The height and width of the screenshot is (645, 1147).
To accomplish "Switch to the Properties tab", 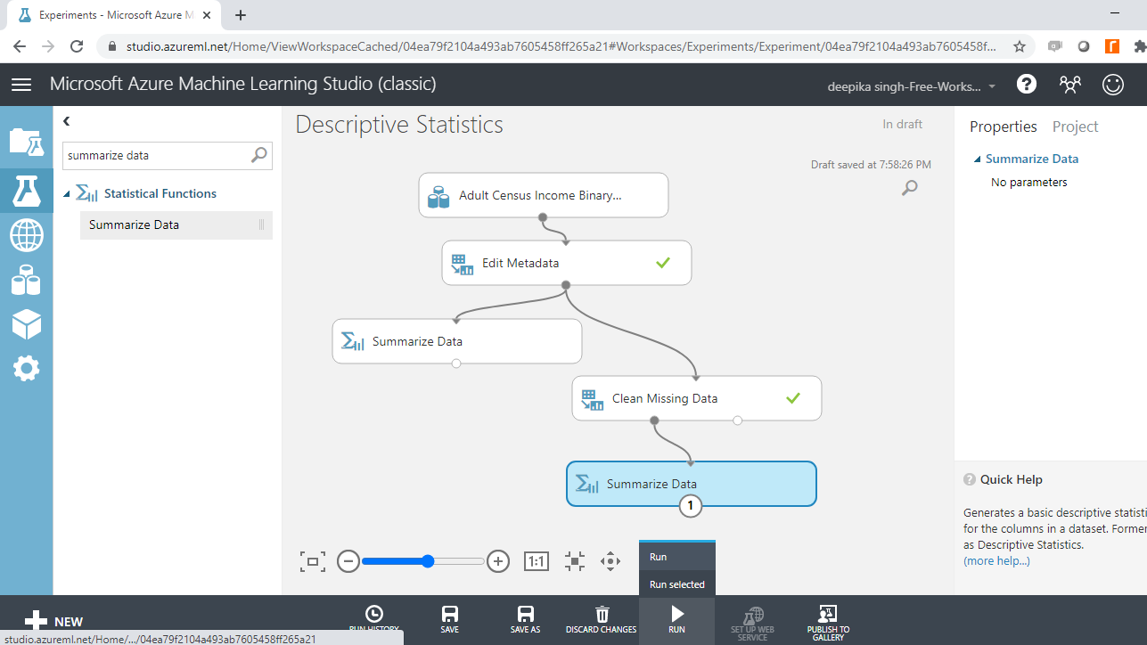I will click(x=1004, y=127).
